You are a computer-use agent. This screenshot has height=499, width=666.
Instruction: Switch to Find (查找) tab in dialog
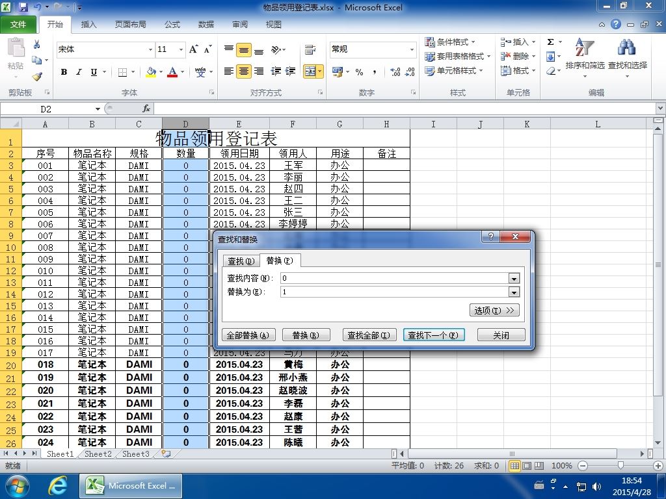coord(241,261)
